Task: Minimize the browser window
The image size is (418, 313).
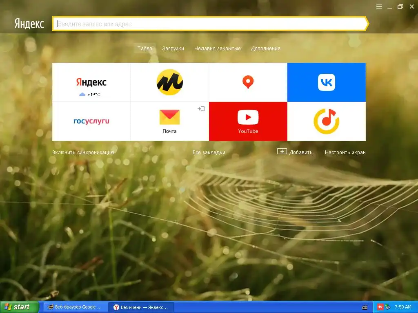Action: point(390,7)
